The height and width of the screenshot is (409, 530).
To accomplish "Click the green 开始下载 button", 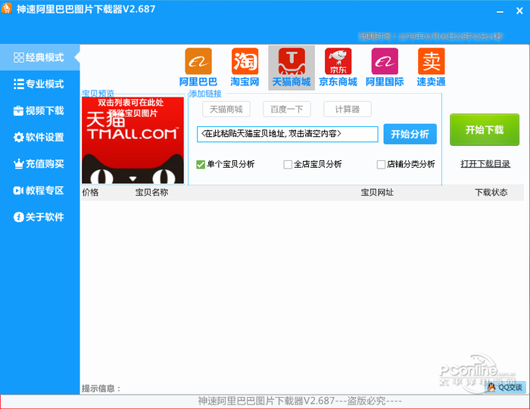I will click(x=485, y=129).
